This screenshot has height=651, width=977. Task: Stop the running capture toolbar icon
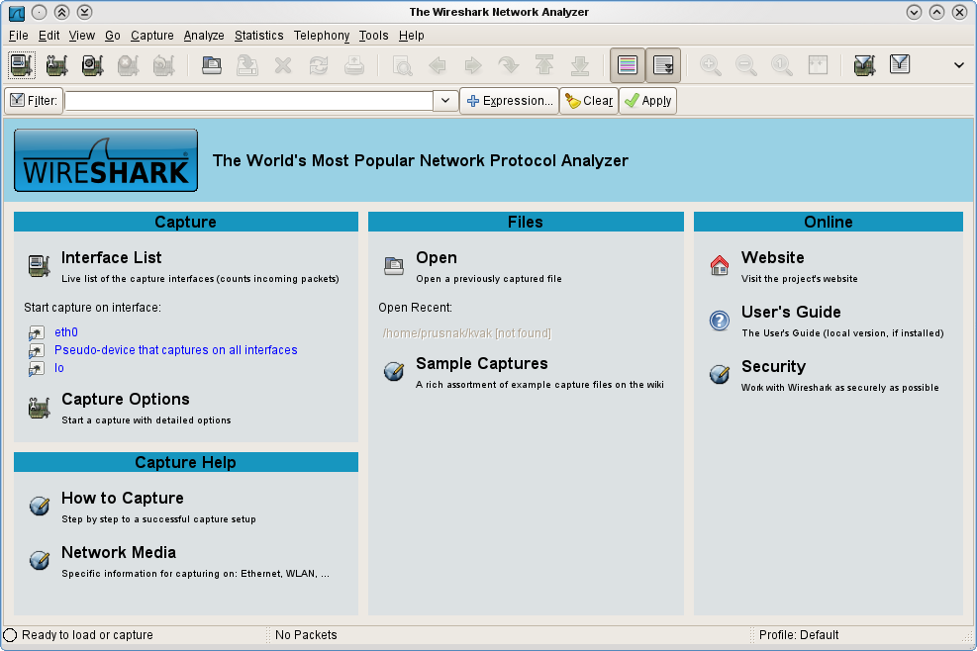click(128, 64)
